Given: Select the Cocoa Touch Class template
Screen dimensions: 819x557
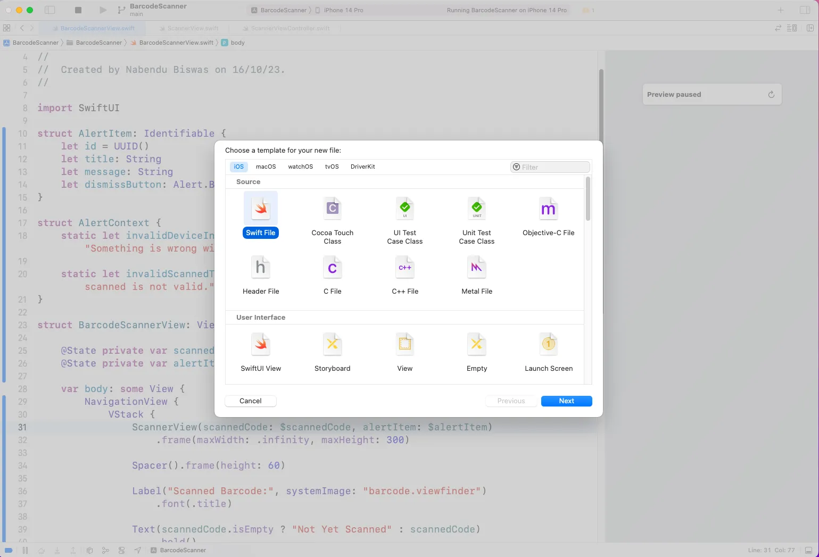Looking at the screenshot, I should pyautogui.click(x=333, y=220).
